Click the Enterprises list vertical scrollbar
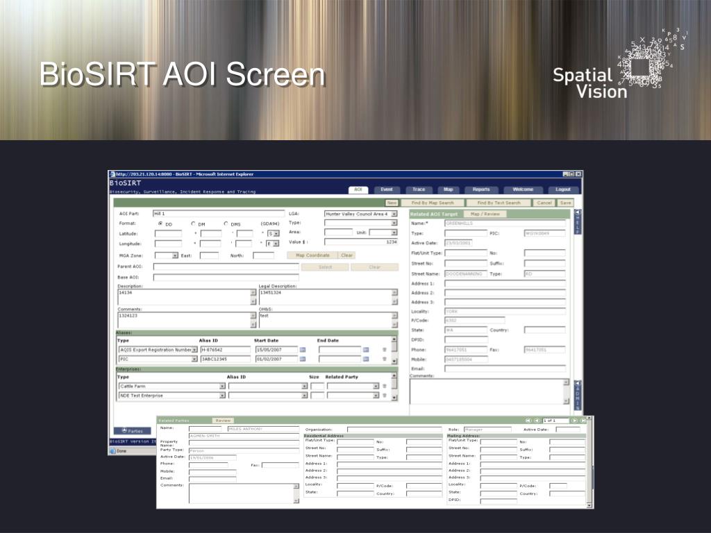The image size is (711, 533). pos(394,387)
